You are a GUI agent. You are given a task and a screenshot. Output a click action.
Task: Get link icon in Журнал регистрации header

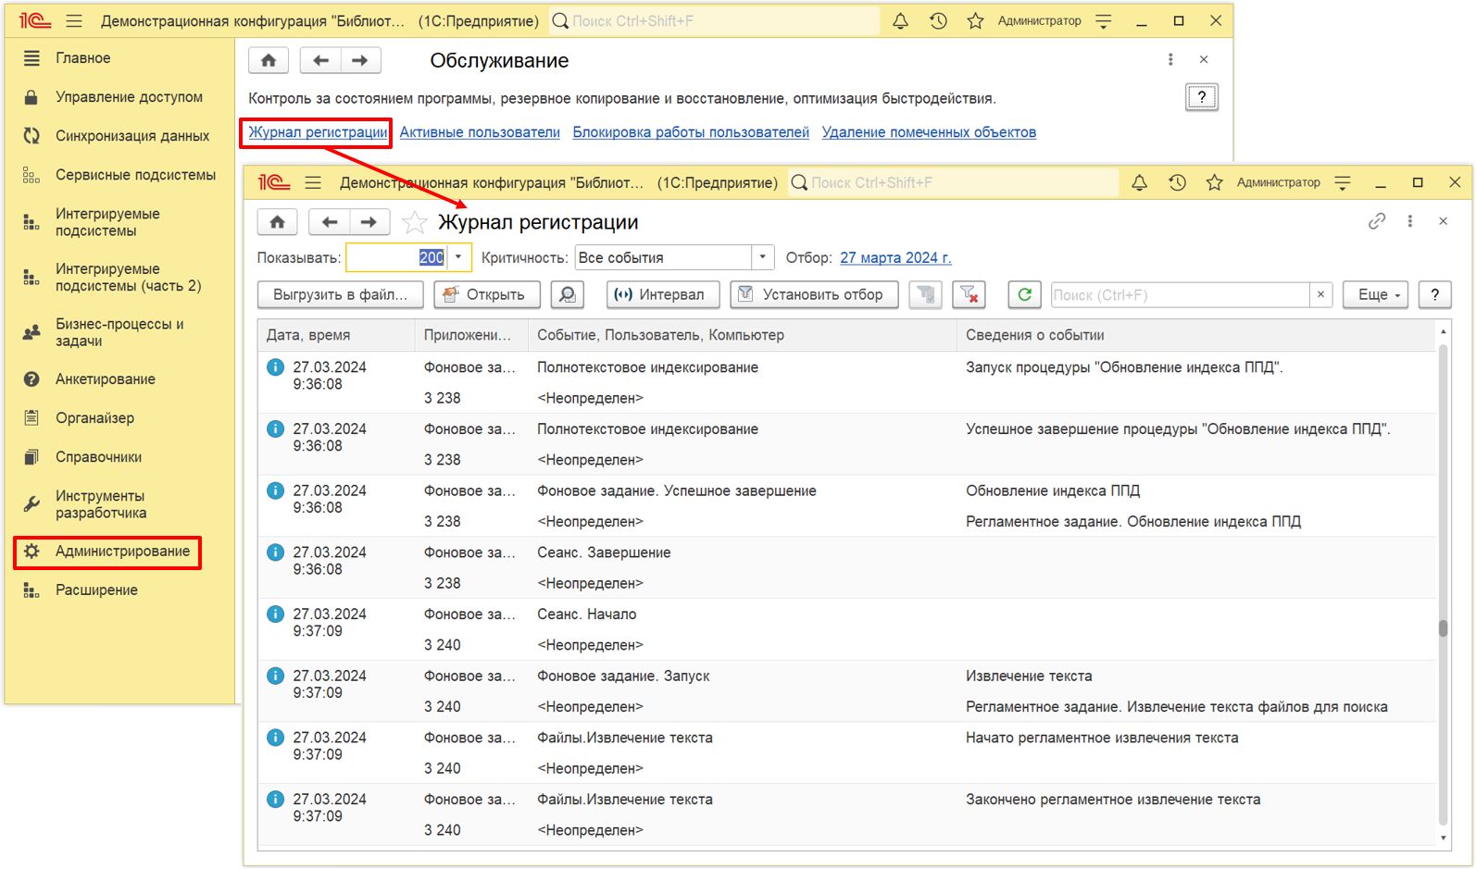pyautogui.click(x=1377, y=221)
